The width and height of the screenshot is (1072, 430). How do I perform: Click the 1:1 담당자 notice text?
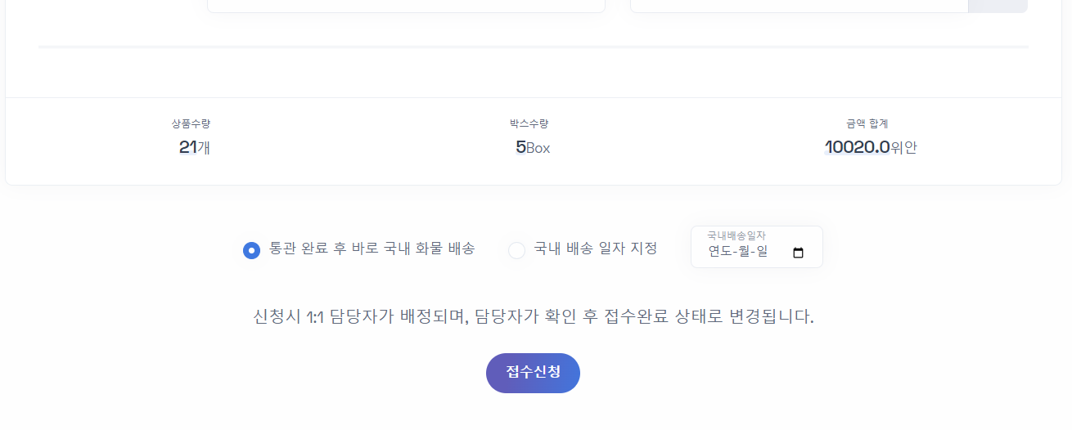tap(534, 316)
